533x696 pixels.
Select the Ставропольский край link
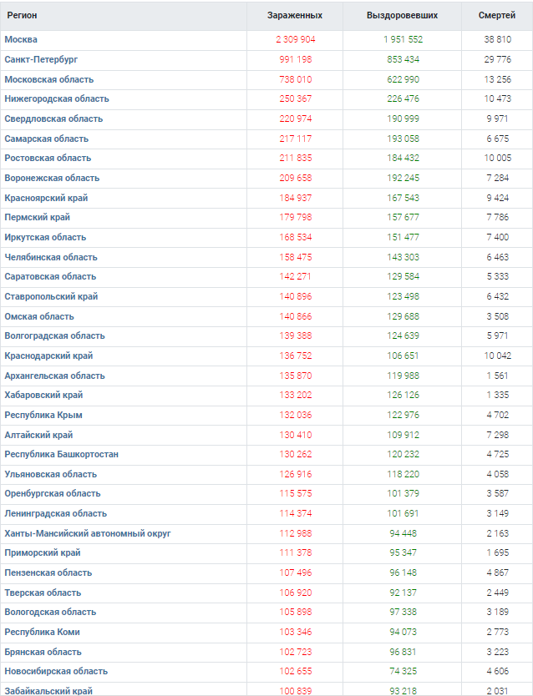coord(51,296)
